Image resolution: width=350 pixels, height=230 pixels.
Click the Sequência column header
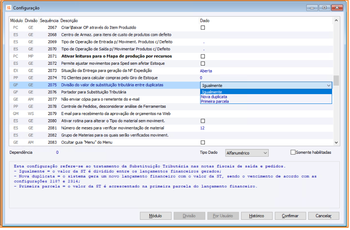click(49, 21)
